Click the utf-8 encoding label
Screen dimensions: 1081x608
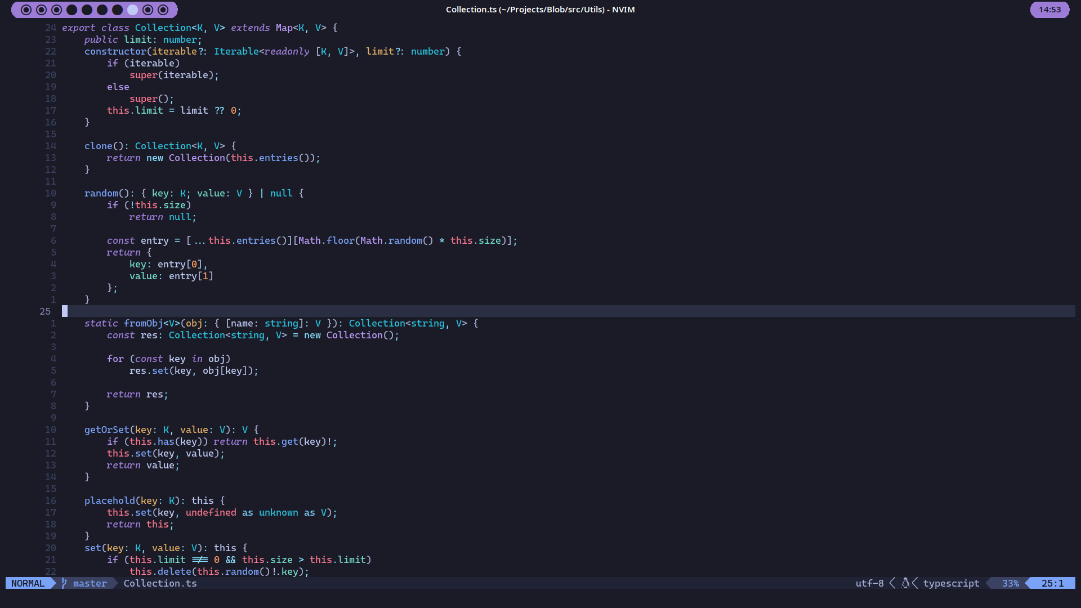(869, 583)
